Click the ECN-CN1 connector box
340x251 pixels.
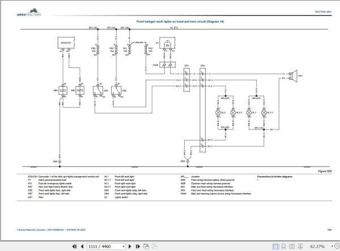point(66,42)
